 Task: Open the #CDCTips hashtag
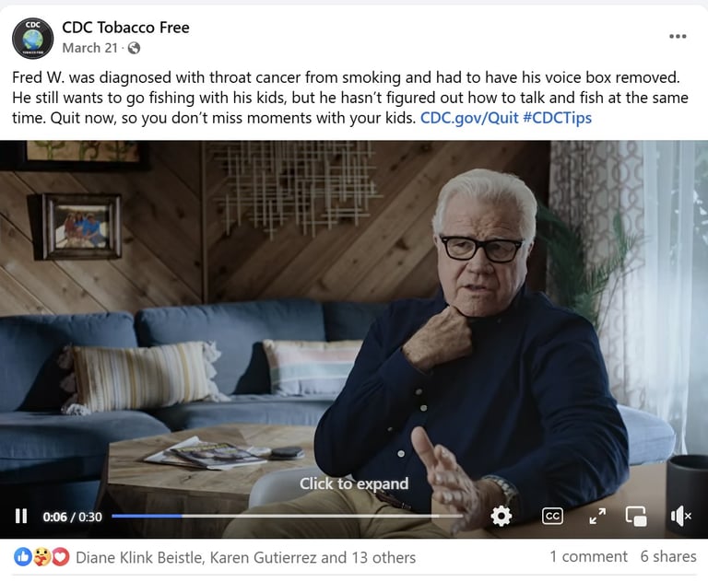pos(557,118)
